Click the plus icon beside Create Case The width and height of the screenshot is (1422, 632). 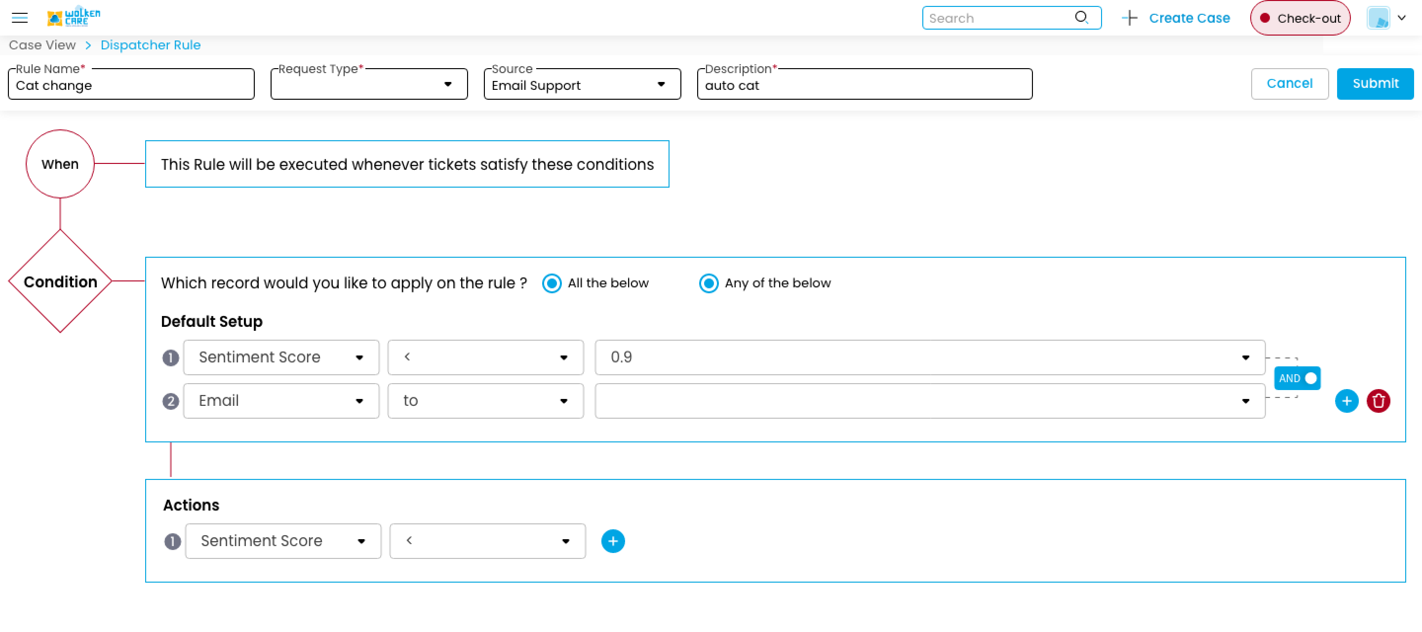point(1129,18)
